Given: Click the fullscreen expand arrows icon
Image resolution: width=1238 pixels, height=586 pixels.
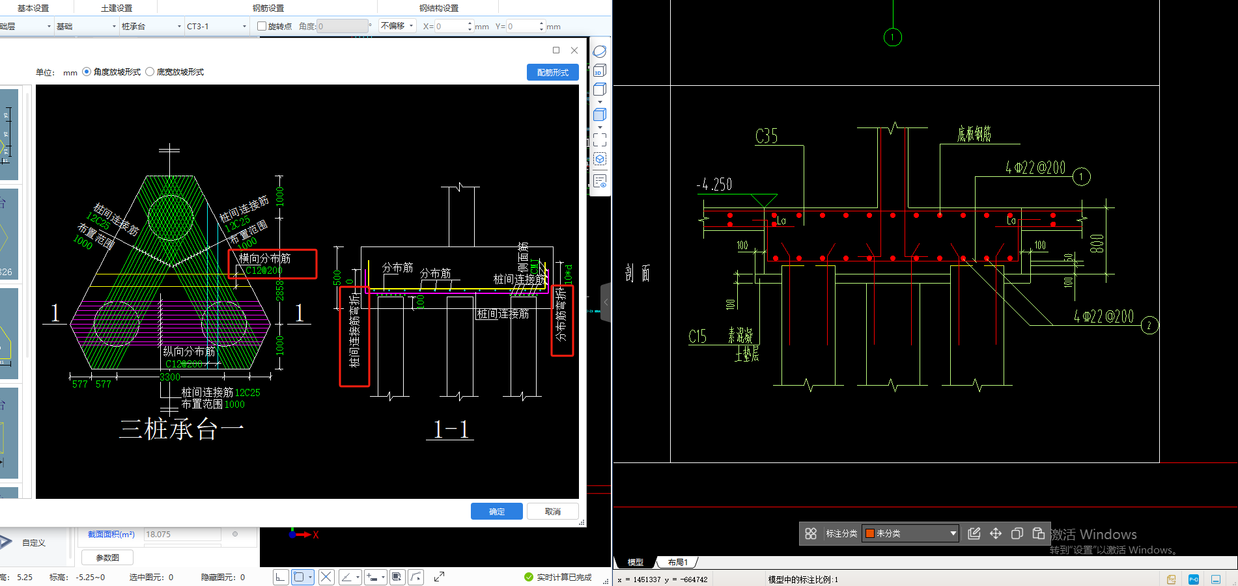Looking at the screenshot, I should (x=440, y=577).
